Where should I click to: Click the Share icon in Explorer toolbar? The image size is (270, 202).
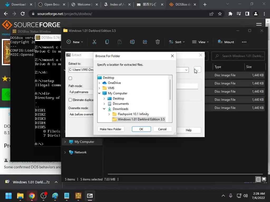pos(145,42)
